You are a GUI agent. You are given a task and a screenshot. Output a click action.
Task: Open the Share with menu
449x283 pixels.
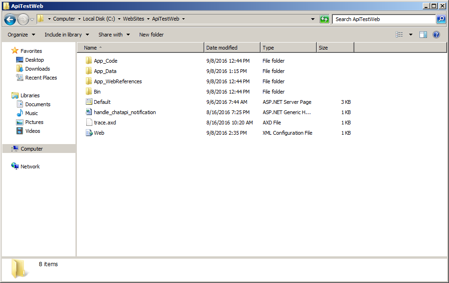click(114, 35)
